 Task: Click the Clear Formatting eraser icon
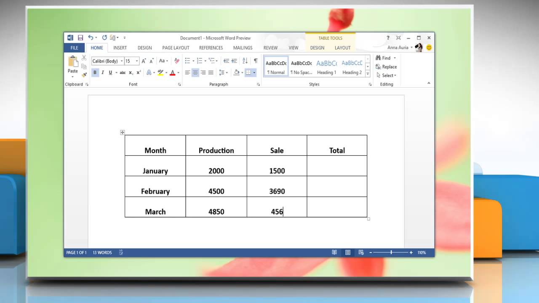pos(177,61)
